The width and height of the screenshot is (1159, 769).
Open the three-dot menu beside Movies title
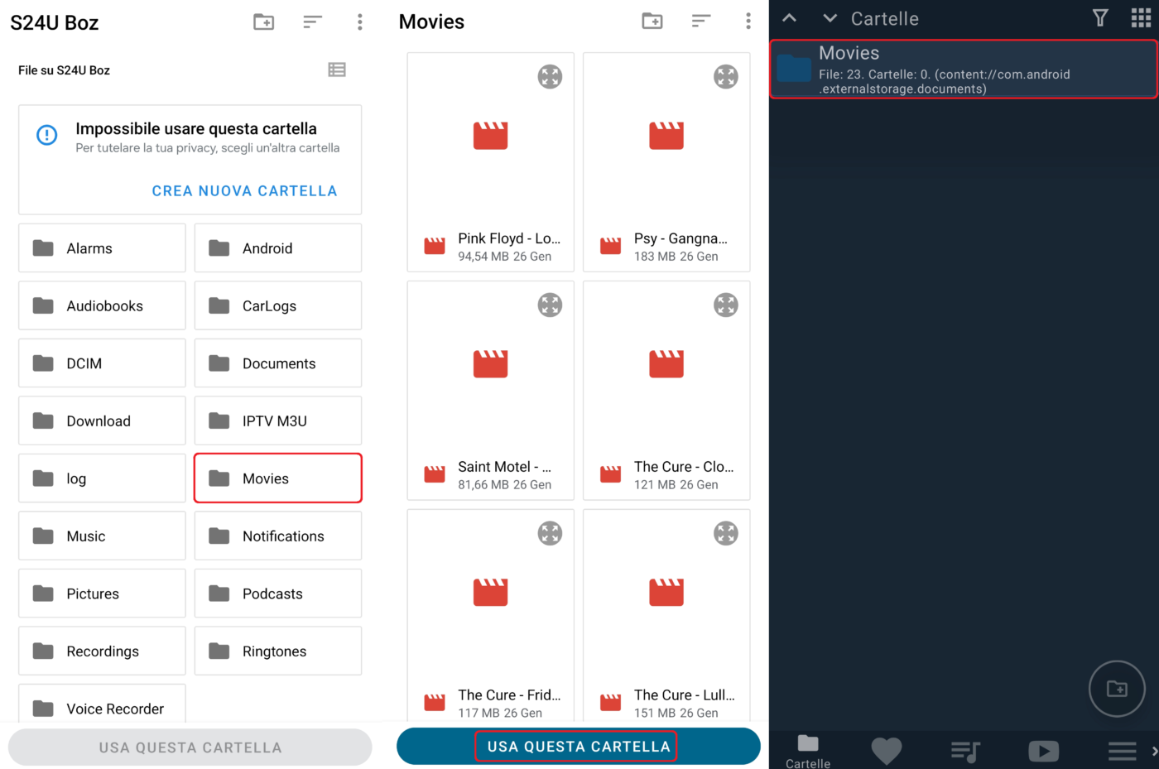[748, 22]
